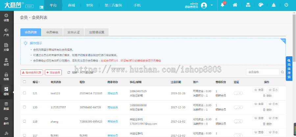Screen dimensions: 296x137
Task: Tick the checkbox for member 117
Action: pyautogui.click(x=24, y=135)
